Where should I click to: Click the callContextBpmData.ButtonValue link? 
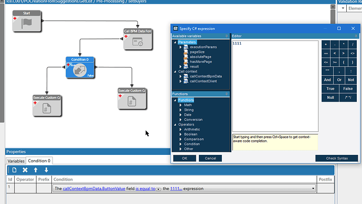94,189
